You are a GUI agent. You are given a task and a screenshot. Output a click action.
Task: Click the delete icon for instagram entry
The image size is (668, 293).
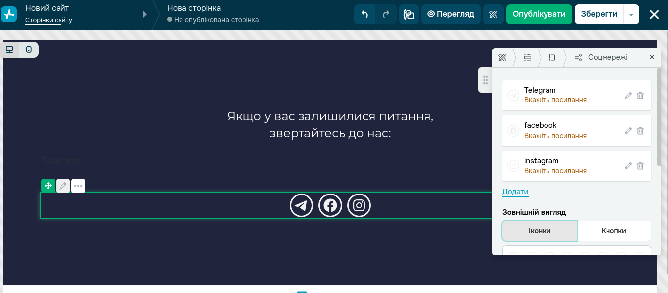coord(640,166)
